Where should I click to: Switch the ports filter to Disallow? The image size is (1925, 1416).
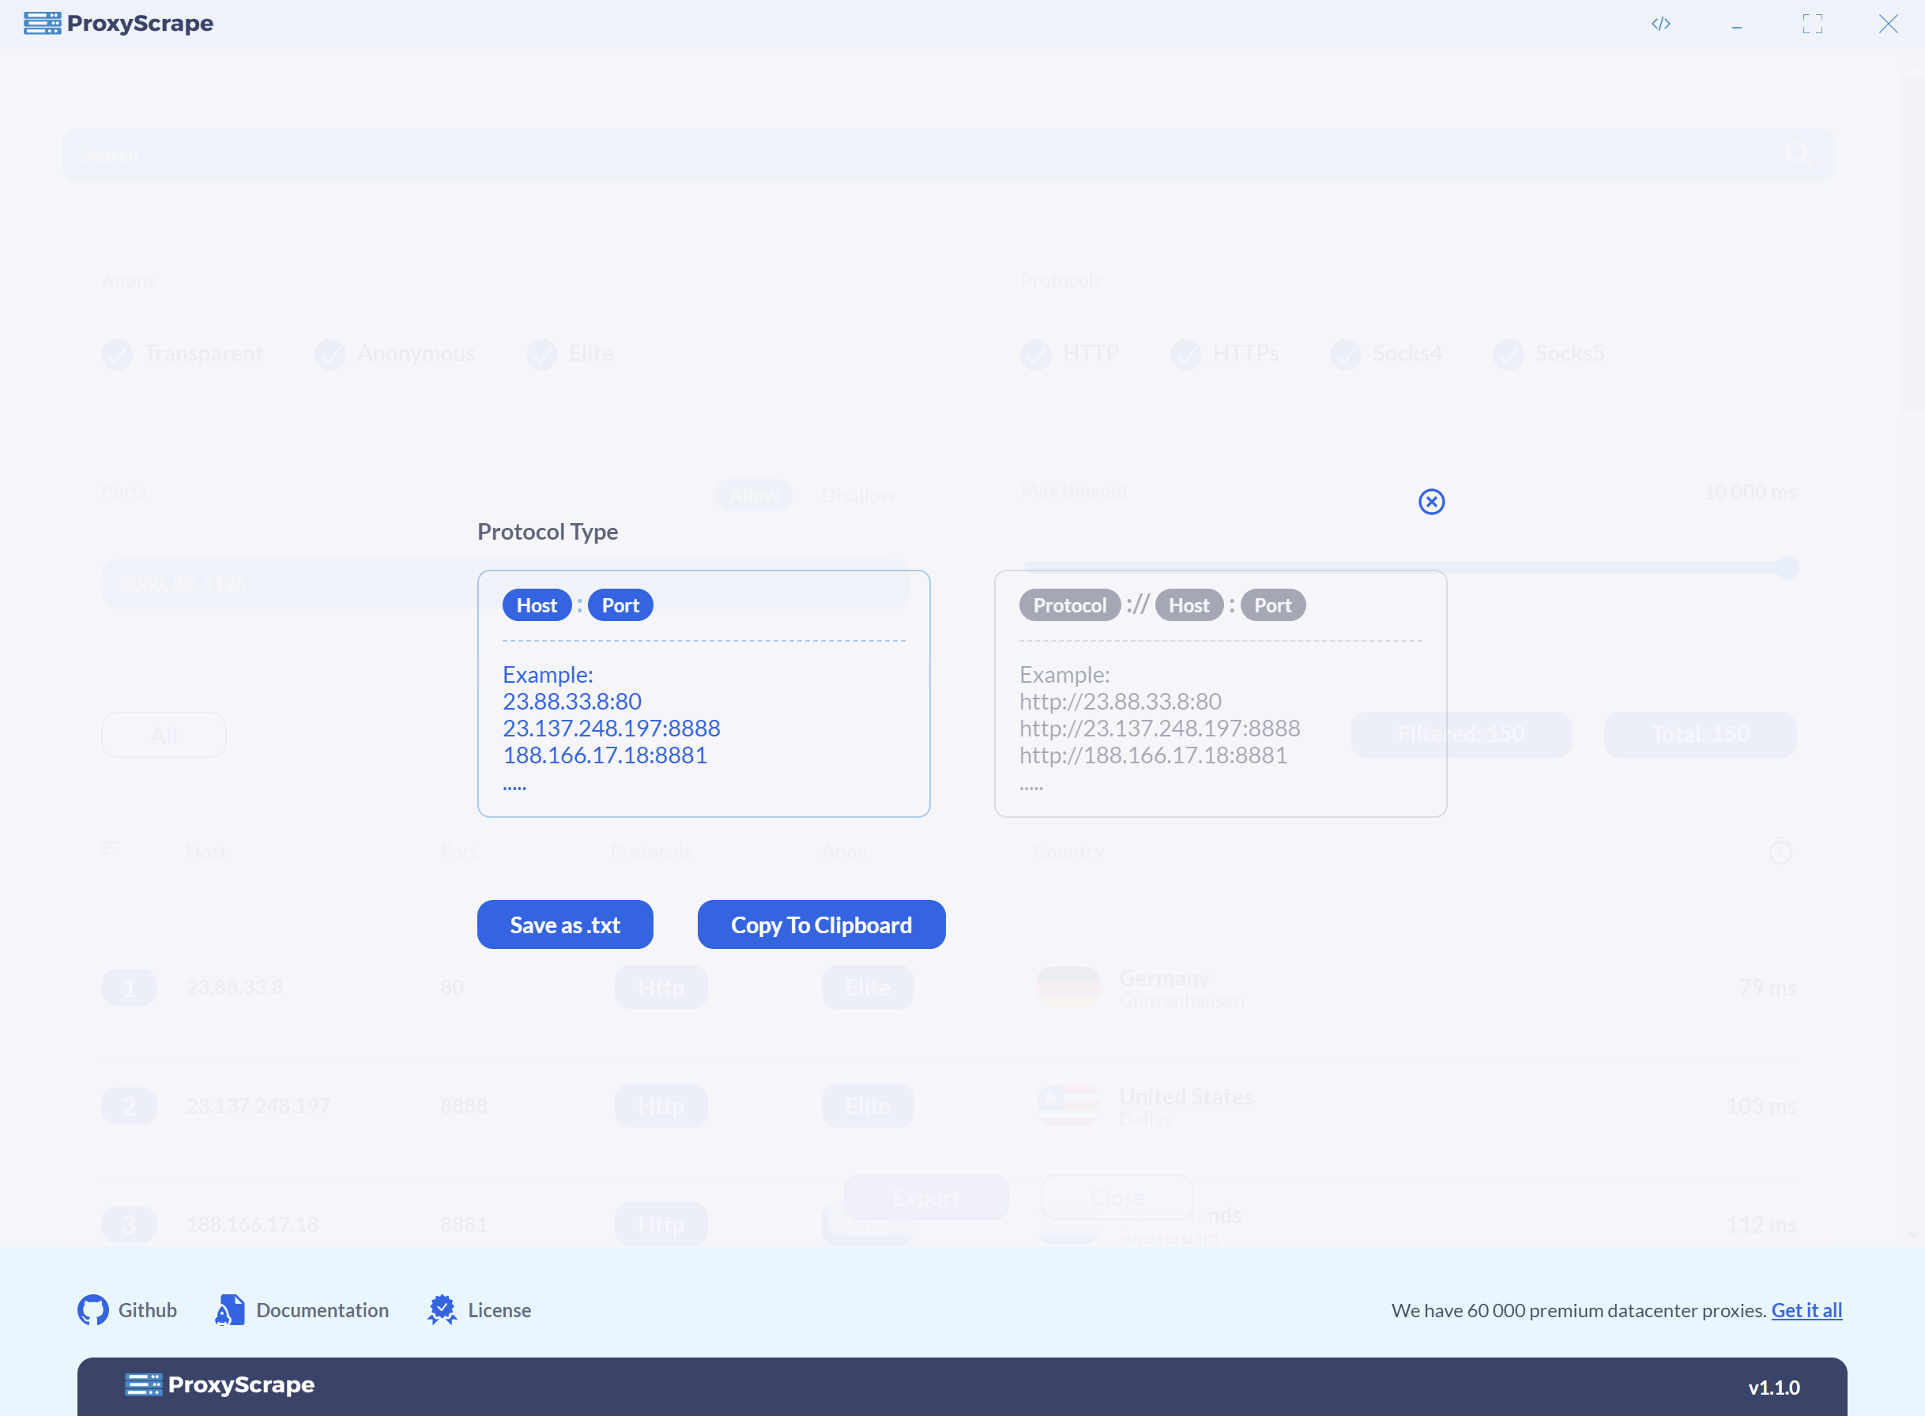point(858,495)
